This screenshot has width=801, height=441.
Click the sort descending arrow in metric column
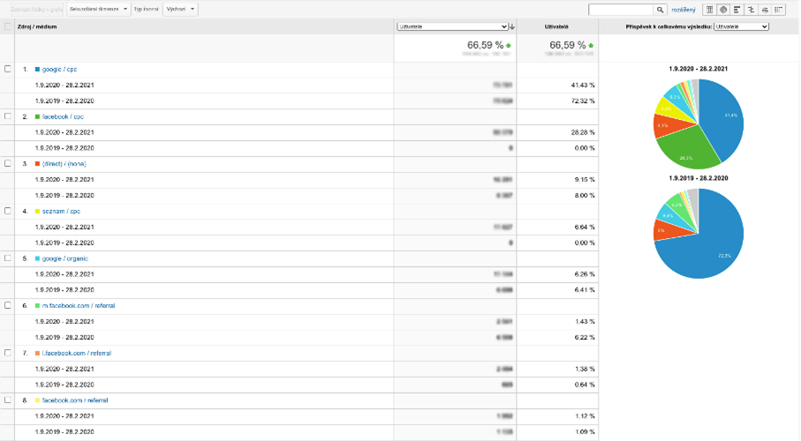click(x=512, y=26)
